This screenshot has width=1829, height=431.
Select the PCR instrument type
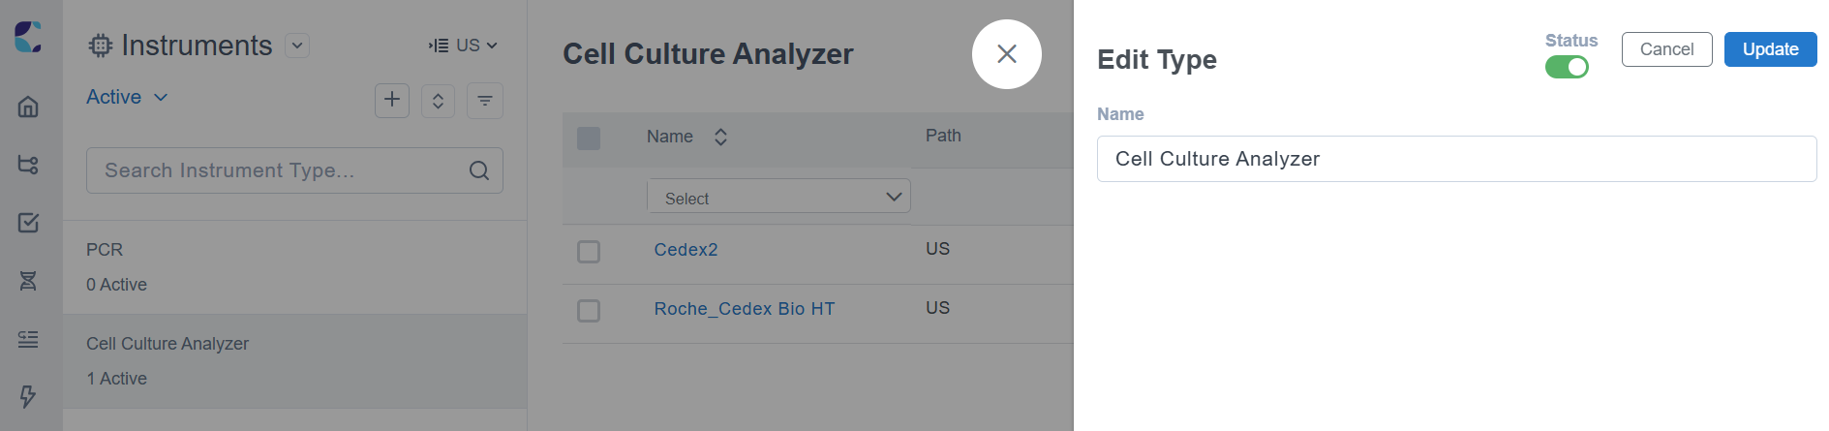(x=295, y=267)
